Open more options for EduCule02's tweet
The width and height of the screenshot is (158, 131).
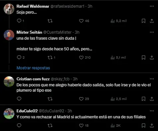(x=152, y=111)
